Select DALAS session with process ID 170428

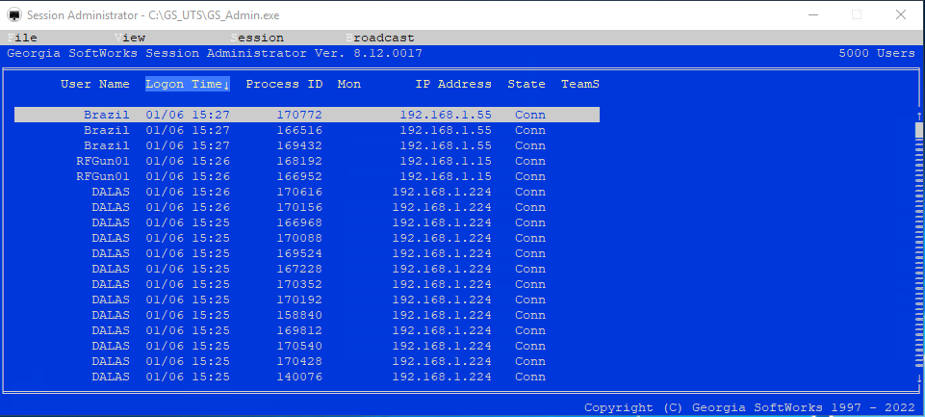[307, 361]
